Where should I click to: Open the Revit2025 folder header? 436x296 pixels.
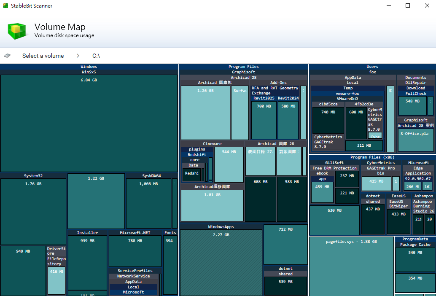click(264, 98)
